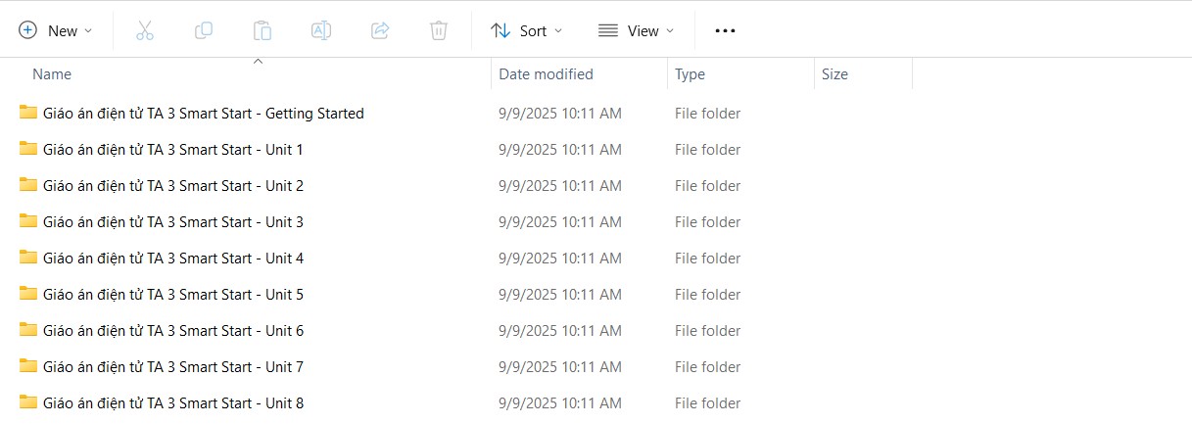
Task: Click the Paste clipboard icon
Action: tap(262, 30)
